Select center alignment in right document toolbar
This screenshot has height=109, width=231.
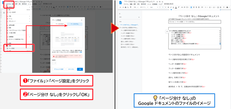coord(194,7)
